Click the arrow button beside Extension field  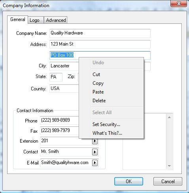point(95,141)
